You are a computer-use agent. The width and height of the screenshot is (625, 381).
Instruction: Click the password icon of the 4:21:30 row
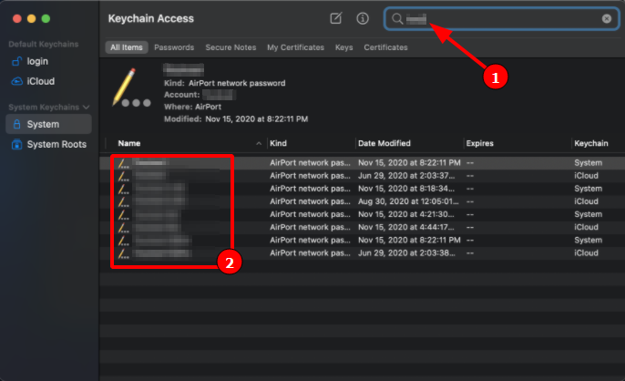(123, 214)
